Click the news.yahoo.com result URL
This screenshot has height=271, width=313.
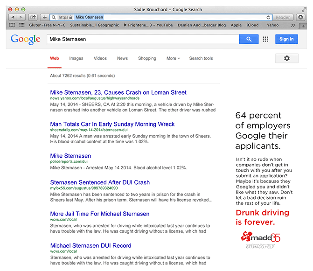[95, 98]
